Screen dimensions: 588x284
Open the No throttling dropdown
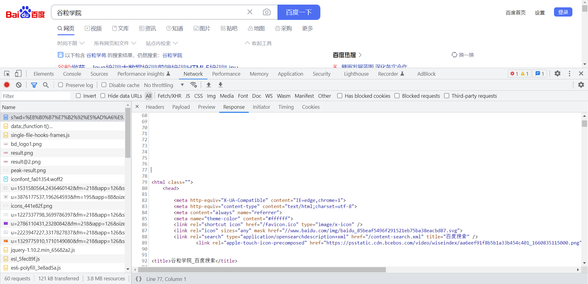coord(164,85)
